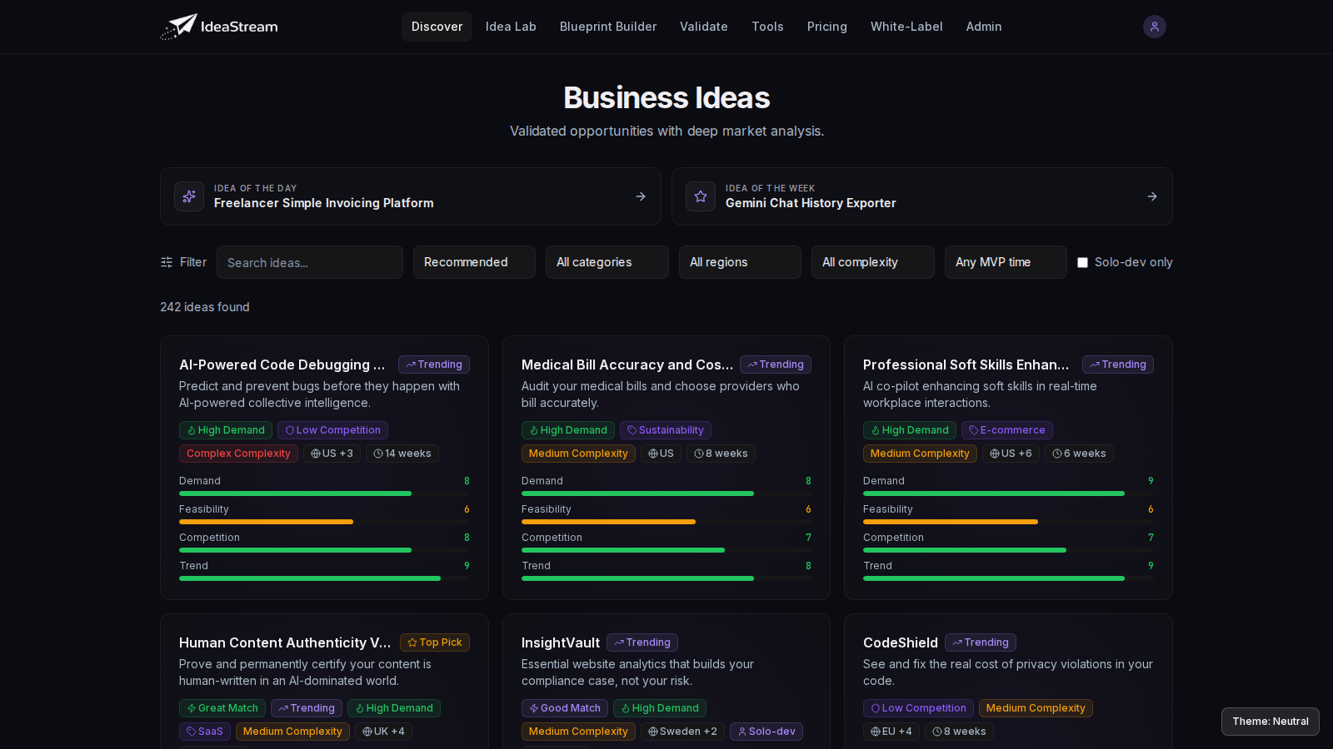Open the Any MVP time dropdown
The width and height of the screenshot is (1333, 749).
(x=1006, y=262)
